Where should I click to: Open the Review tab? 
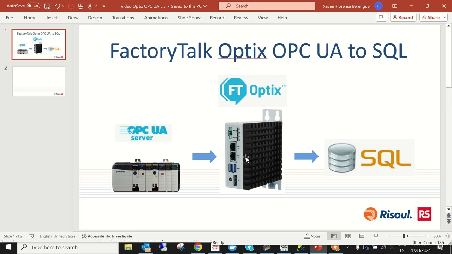tap(241, 18)
